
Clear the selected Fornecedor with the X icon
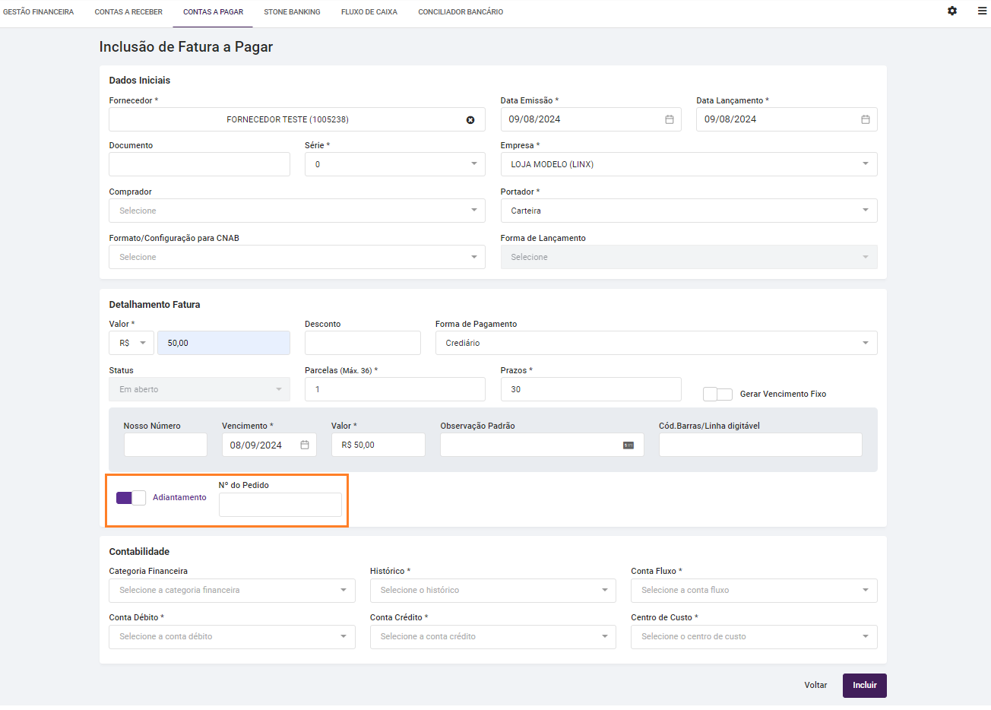tap(470, 120)
